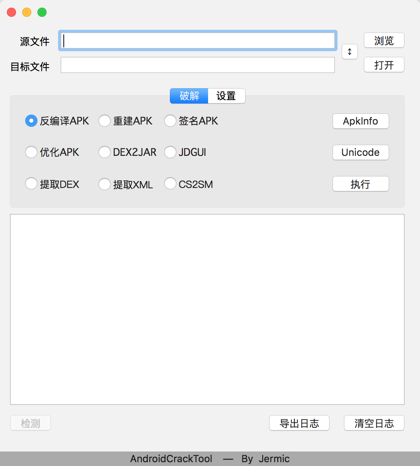Clear the log with 清空日志 button

[x=374, y=423]
